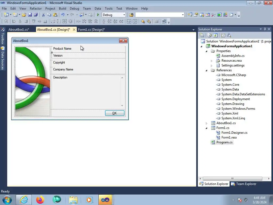Switch to the Team Explorer tab
Screen dimensions: 273x205
[244, 184]
